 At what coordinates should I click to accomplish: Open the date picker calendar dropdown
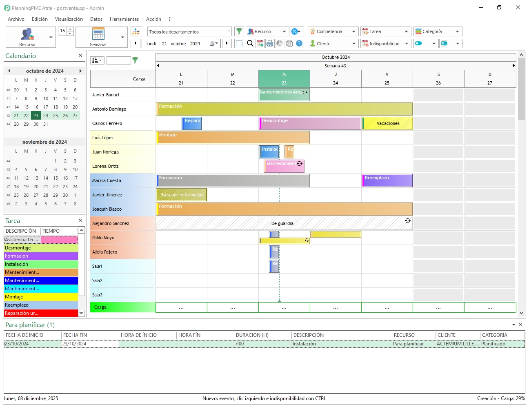(214, 43)
